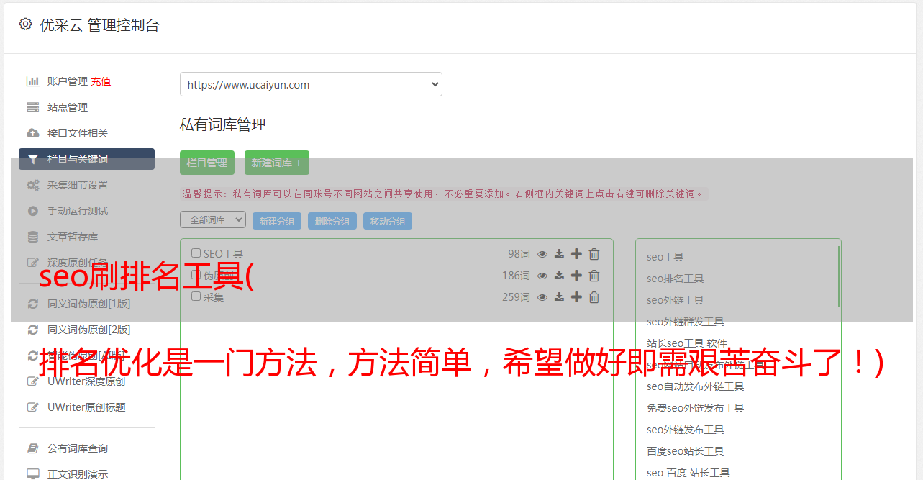Screen dimensions: 923x480
Task: Open 账户管理 in the sidebar
Action: [x=68, y=81]
